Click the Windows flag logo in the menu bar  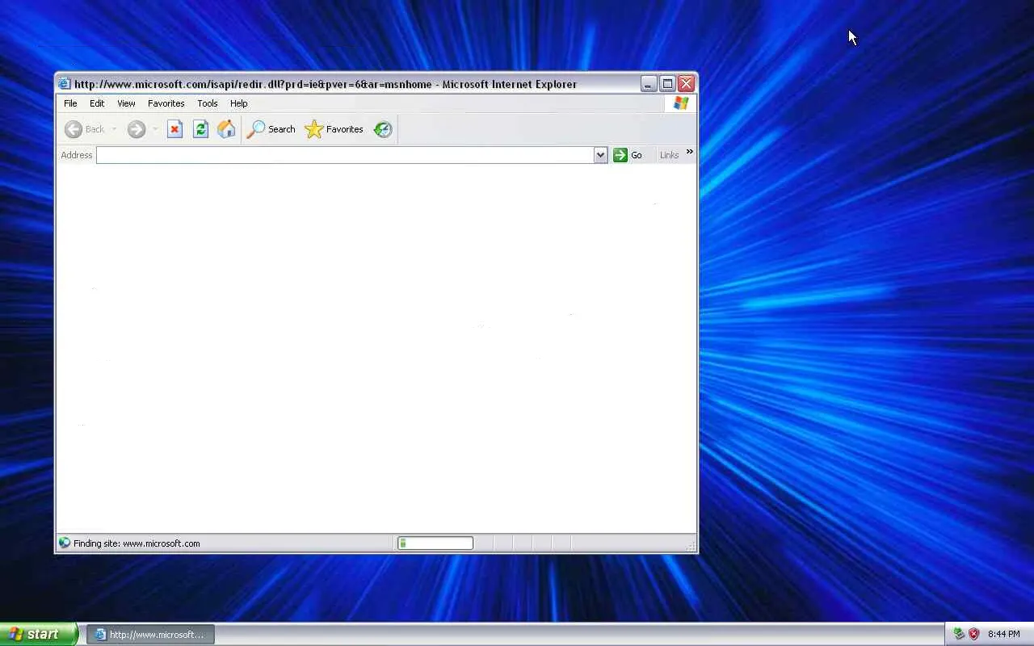pyautogui.click(x=681, y=103)
